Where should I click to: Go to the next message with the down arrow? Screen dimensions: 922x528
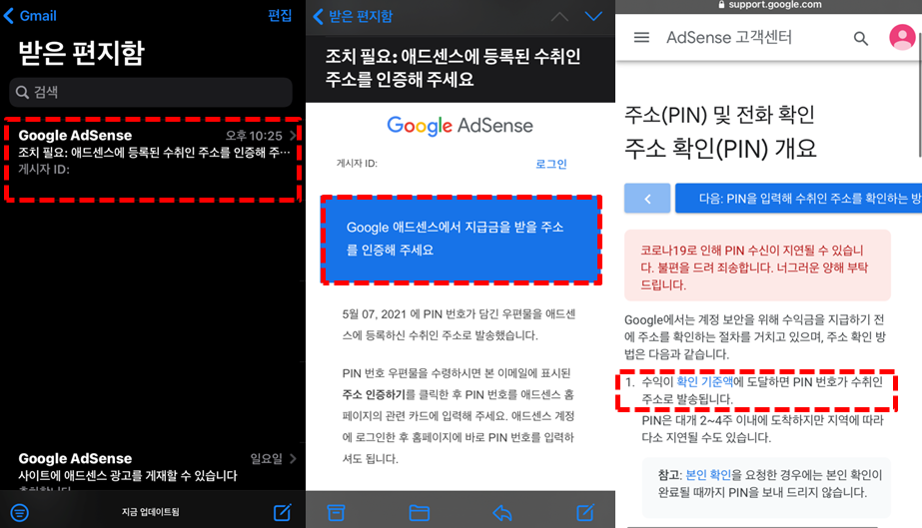pos(594,16)
